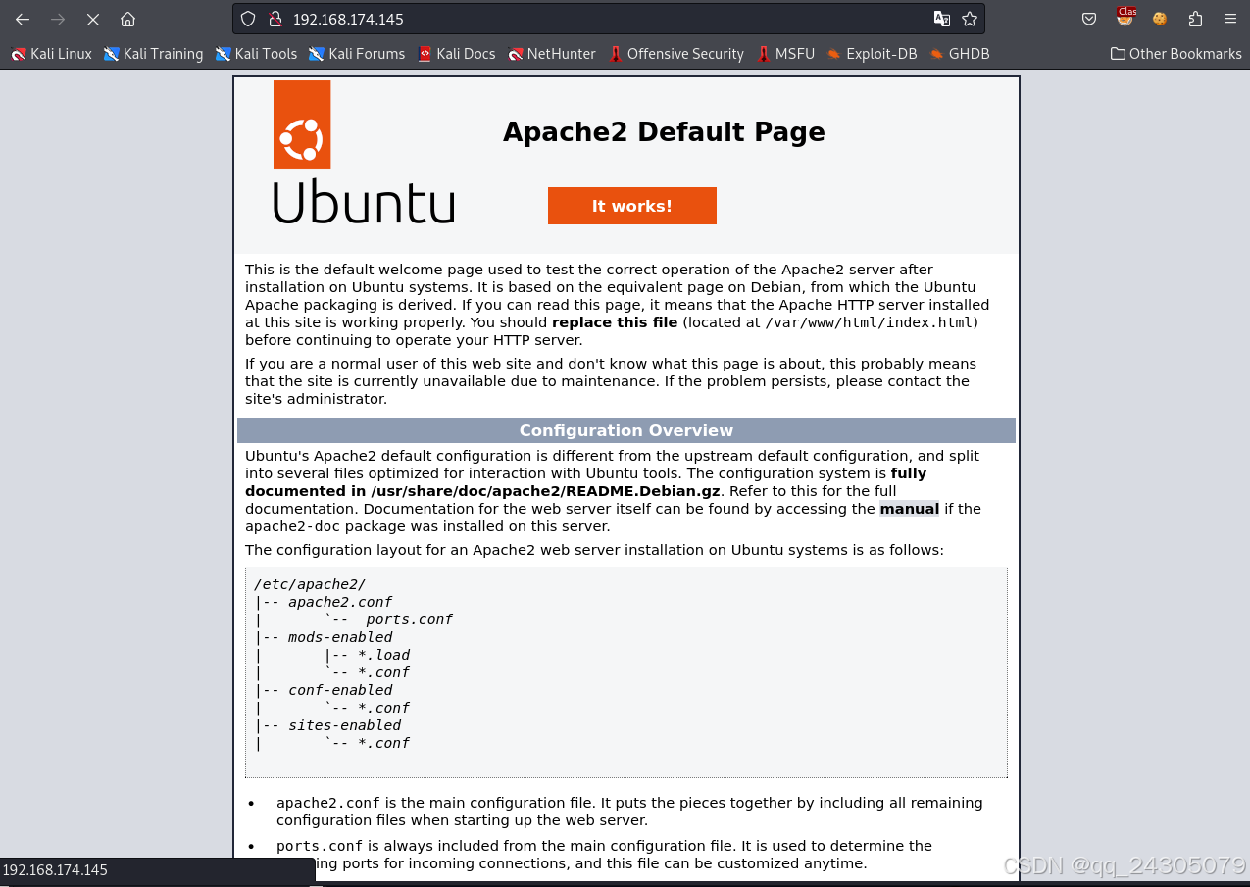Screen dimensions: 1250x887
Task: Click the 'Configuration Overview' section header
Action: click(626, 430)
